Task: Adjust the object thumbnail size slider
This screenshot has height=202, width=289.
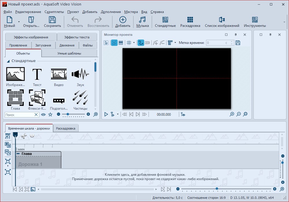Action: coord(68,114)
